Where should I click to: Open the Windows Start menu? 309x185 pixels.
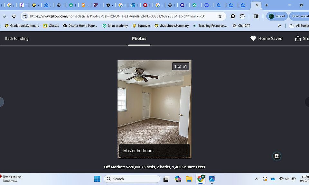97,179
